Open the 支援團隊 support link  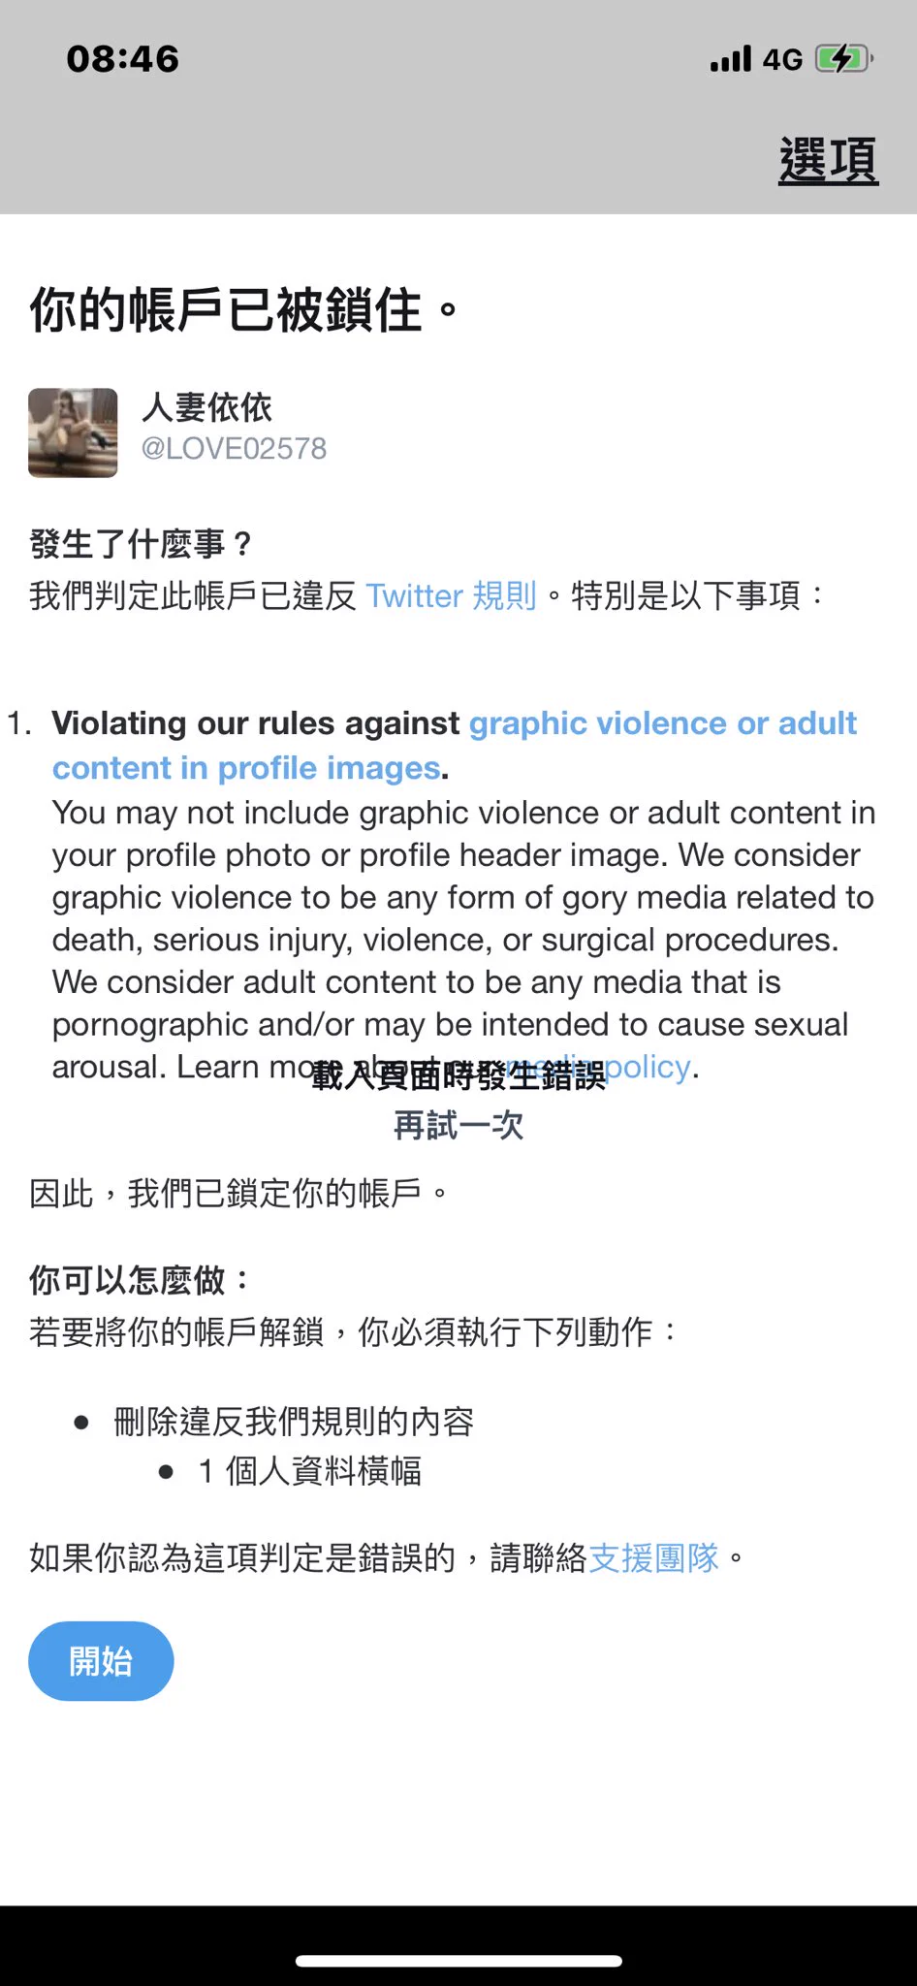(x=654, y=1557)
